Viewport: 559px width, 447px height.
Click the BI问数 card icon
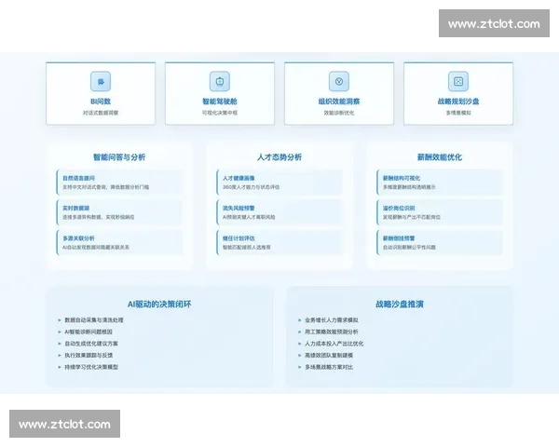101,81
